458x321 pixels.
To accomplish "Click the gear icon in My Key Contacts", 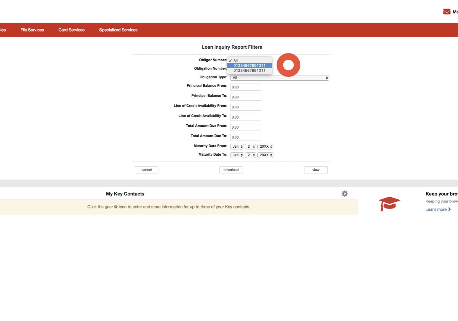I will (345, 193).
